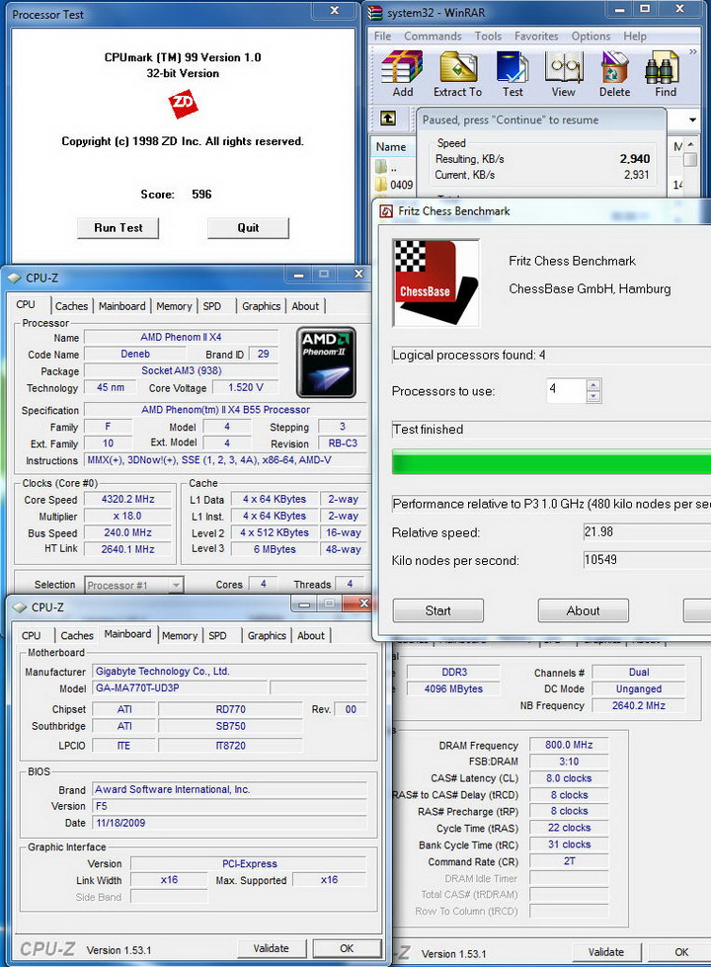This screenshot has width=711, height=967.
Task: Open the WinRAR Commands menu
Action: (x=433, y=36)
